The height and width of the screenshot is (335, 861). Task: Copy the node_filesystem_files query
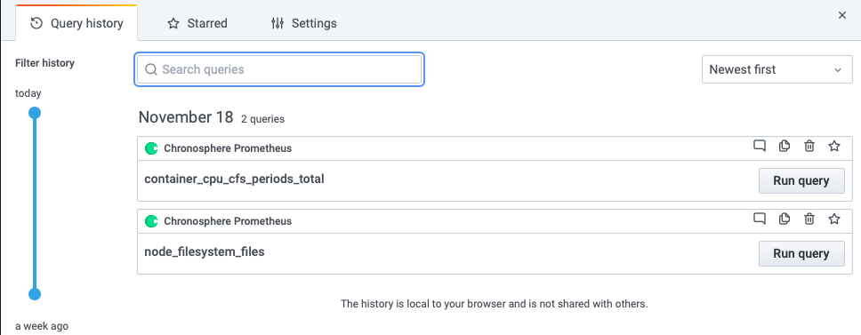(x=785, y=219)
